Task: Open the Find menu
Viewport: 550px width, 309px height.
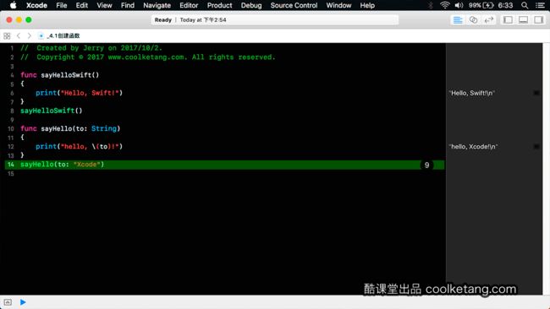Action: 127,5
